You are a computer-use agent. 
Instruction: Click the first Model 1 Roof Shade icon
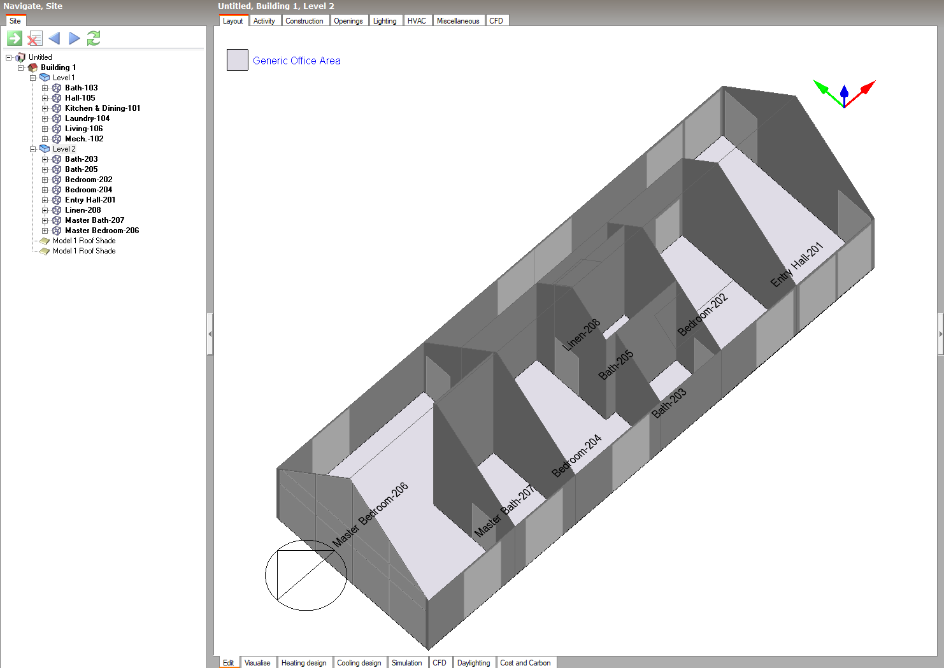(x=45, y=241)
